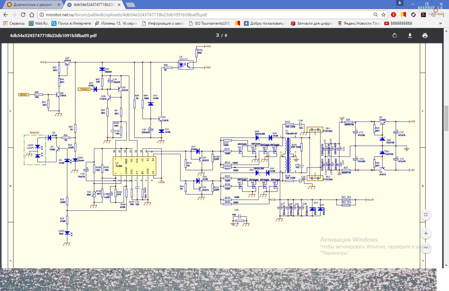Open the Яндекс.Новости bookmark
Image resolution: width=449 pixels, height=291 pixels.
pyautogui.click(x=359, y=23)
